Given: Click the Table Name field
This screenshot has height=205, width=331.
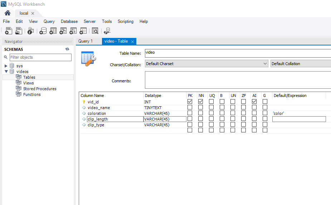Looking at the screenshot, I should (x=238, y=53).
